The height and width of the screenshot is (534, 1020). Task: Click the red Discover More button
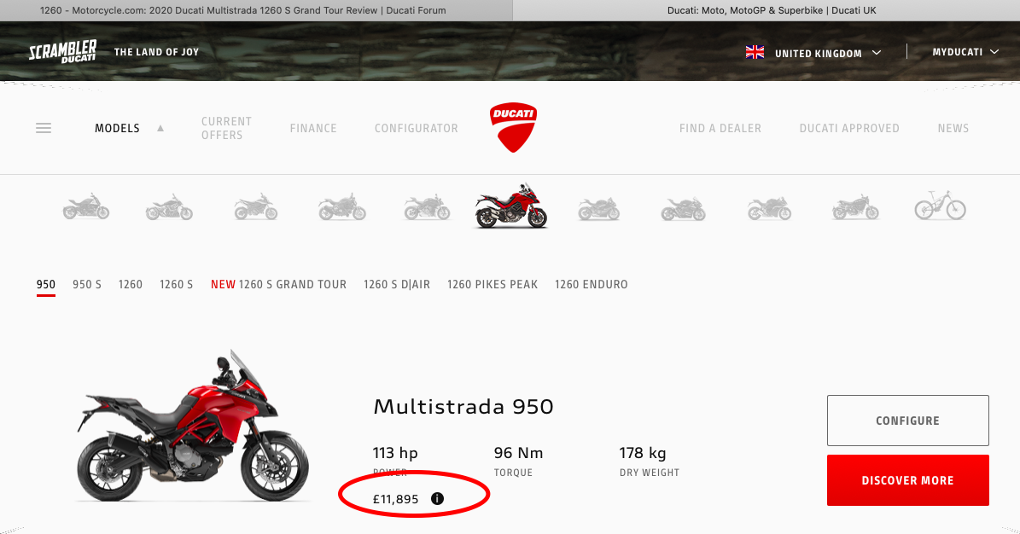pyautogui.click(x=907, y=480)
